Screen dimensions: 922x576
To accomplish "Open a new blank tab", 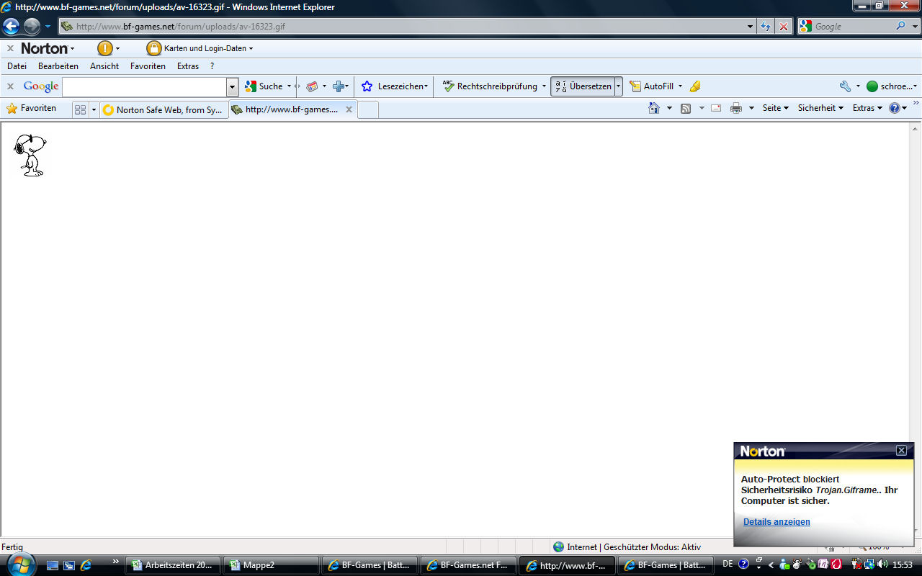I will pyautogui.click(x=367, y=109).
